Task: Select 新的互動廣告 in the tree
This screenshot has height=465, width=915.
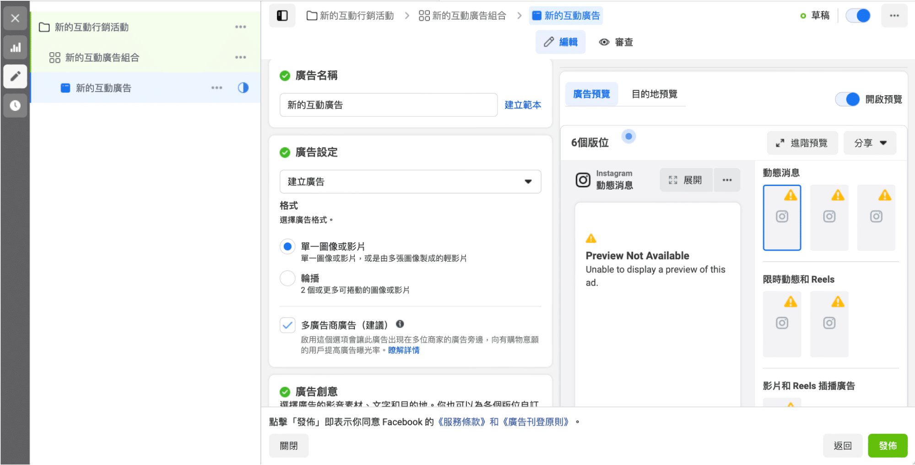Action: pyautogui.click(x=103, y=88)
